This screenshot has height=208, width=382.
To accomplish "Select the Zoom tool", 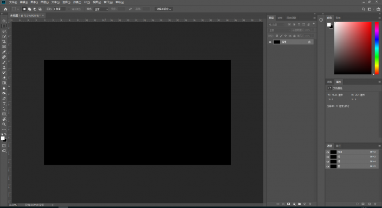I will click(4, 124).
